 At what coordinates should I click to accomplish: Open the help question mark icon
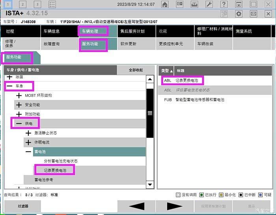224,4
